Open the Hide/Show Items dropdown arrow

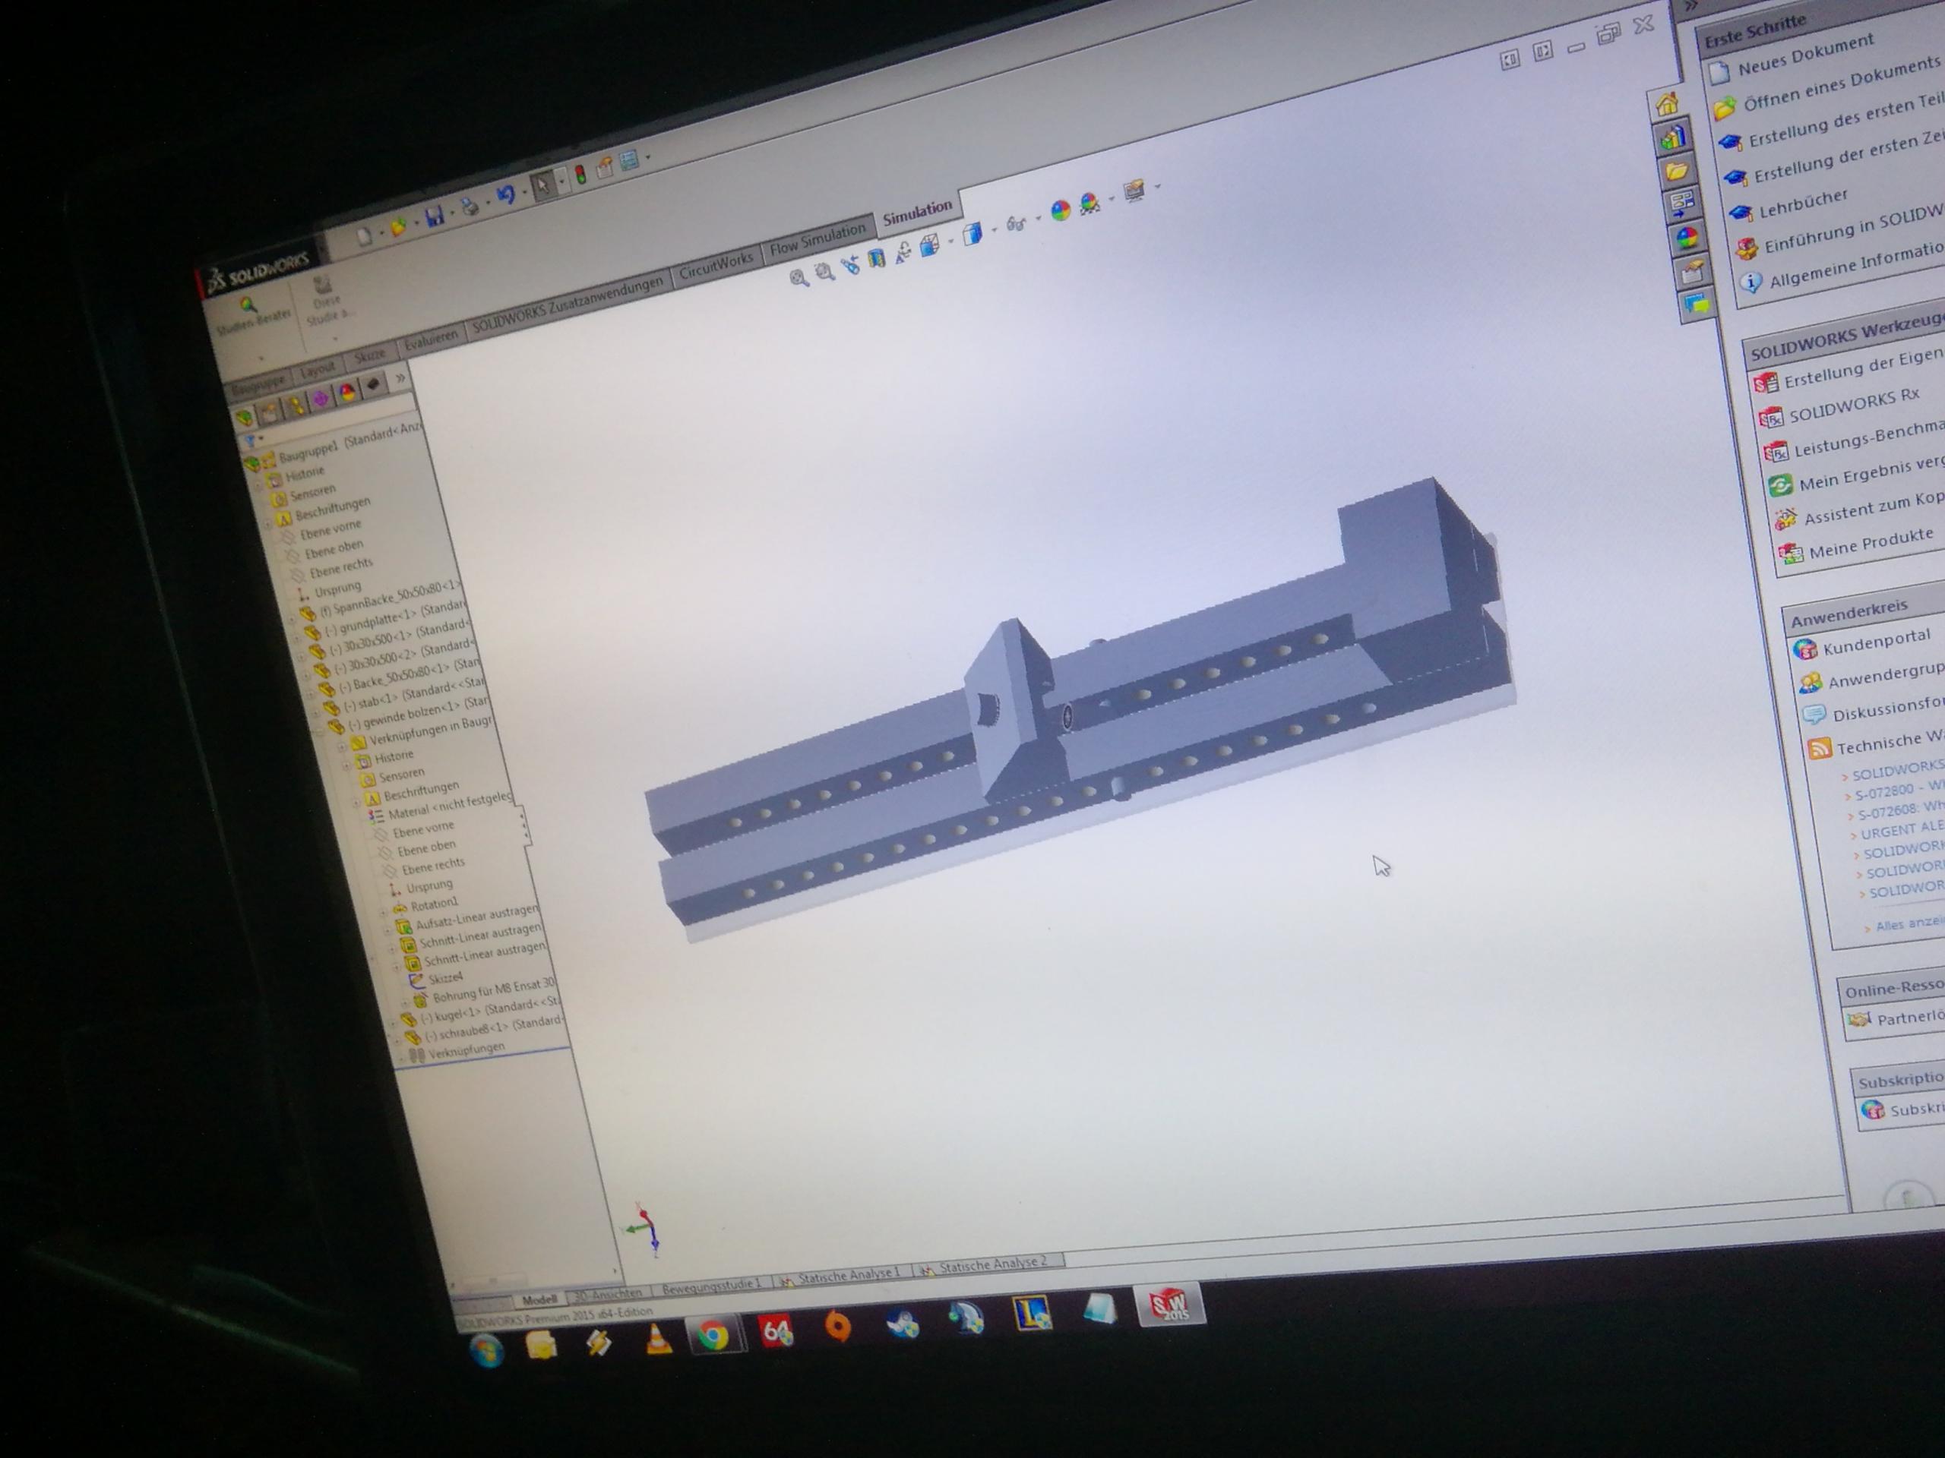[1038, 218]
